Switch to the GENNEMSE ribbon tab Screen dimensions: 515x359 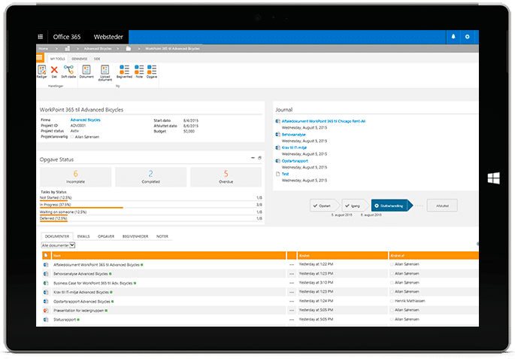coord(80,59)
